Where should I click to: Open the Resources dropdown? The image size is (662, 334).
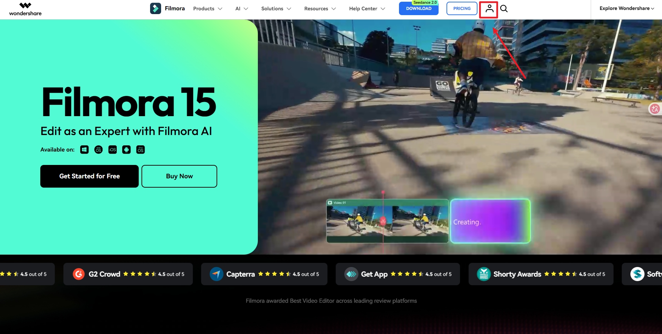point(320,9)
